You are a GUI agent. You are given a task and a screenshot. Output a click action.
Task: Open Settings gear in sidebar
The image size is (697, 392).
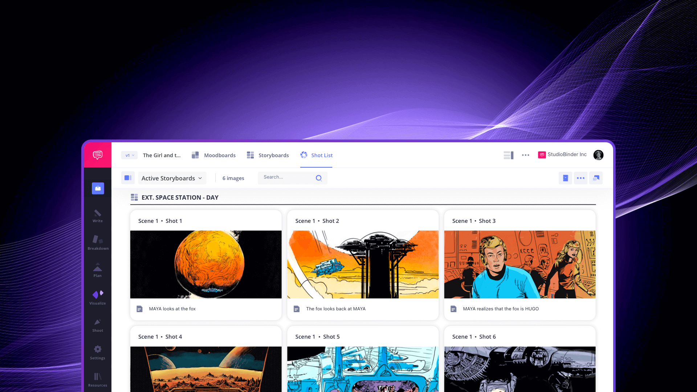click(98, 352)
